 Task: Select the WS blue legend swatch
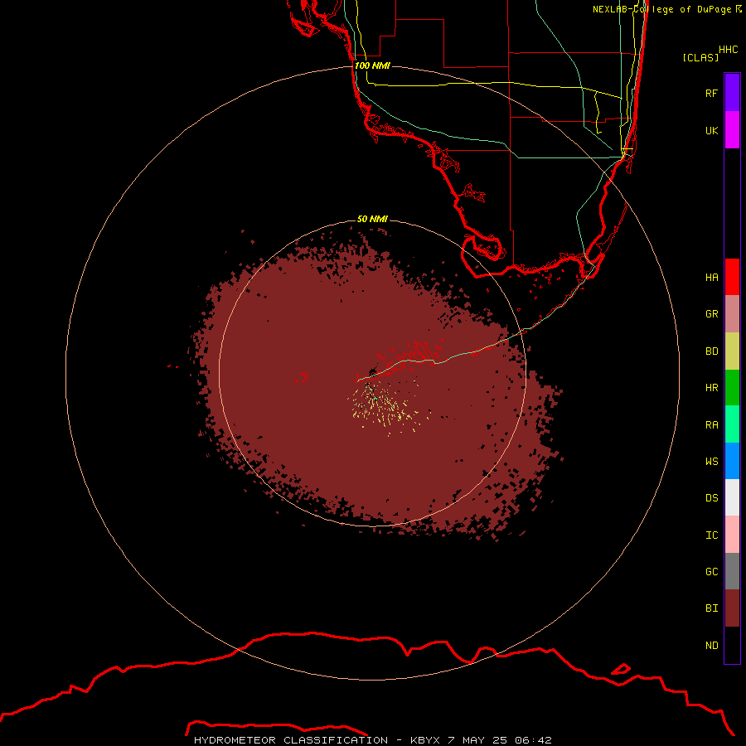pyautogui.click(x=732, y=461)
